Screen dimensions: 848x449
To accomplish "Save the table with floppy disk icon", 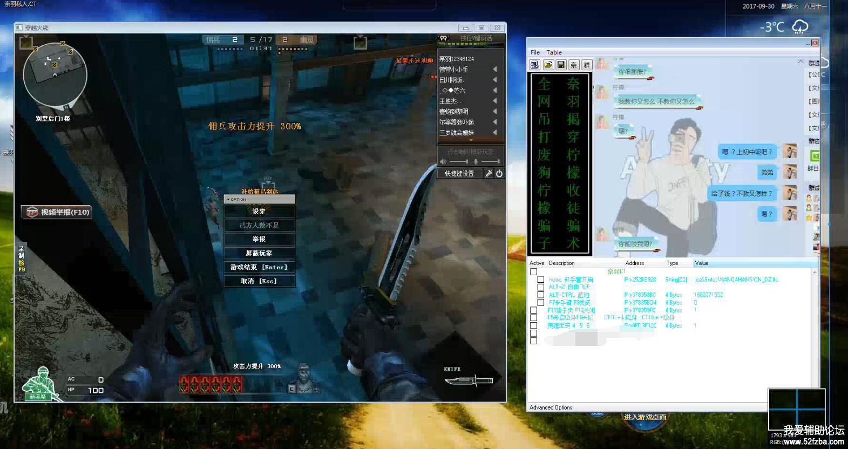I will 561,65.
